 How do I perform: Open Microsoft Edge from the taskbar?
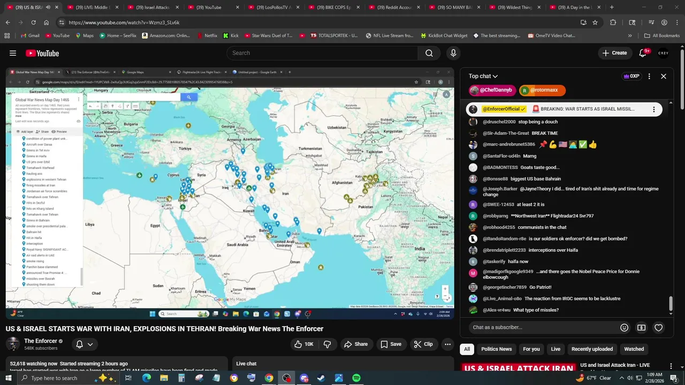click(x=146, y=378)
